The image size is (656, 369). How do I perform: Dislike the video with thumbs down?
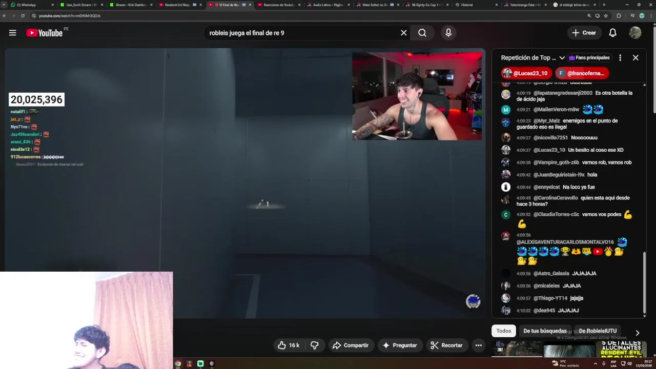pyautogui.click(x=315, y=345)
